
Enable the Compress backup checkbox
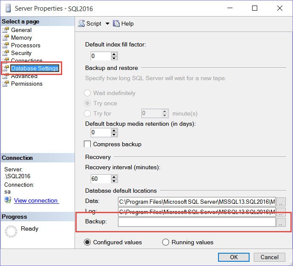pos(87,144)
